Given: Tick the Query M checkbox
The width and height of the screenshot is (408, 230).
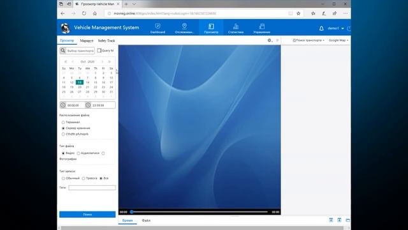Looking at the screenshot, I should [99, 50].
